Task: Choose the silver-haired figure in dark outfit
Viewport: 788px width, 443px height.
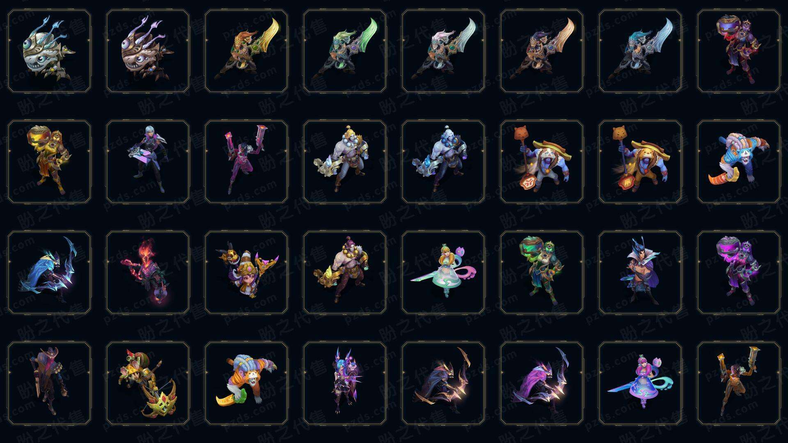Action: click(148, 162)
